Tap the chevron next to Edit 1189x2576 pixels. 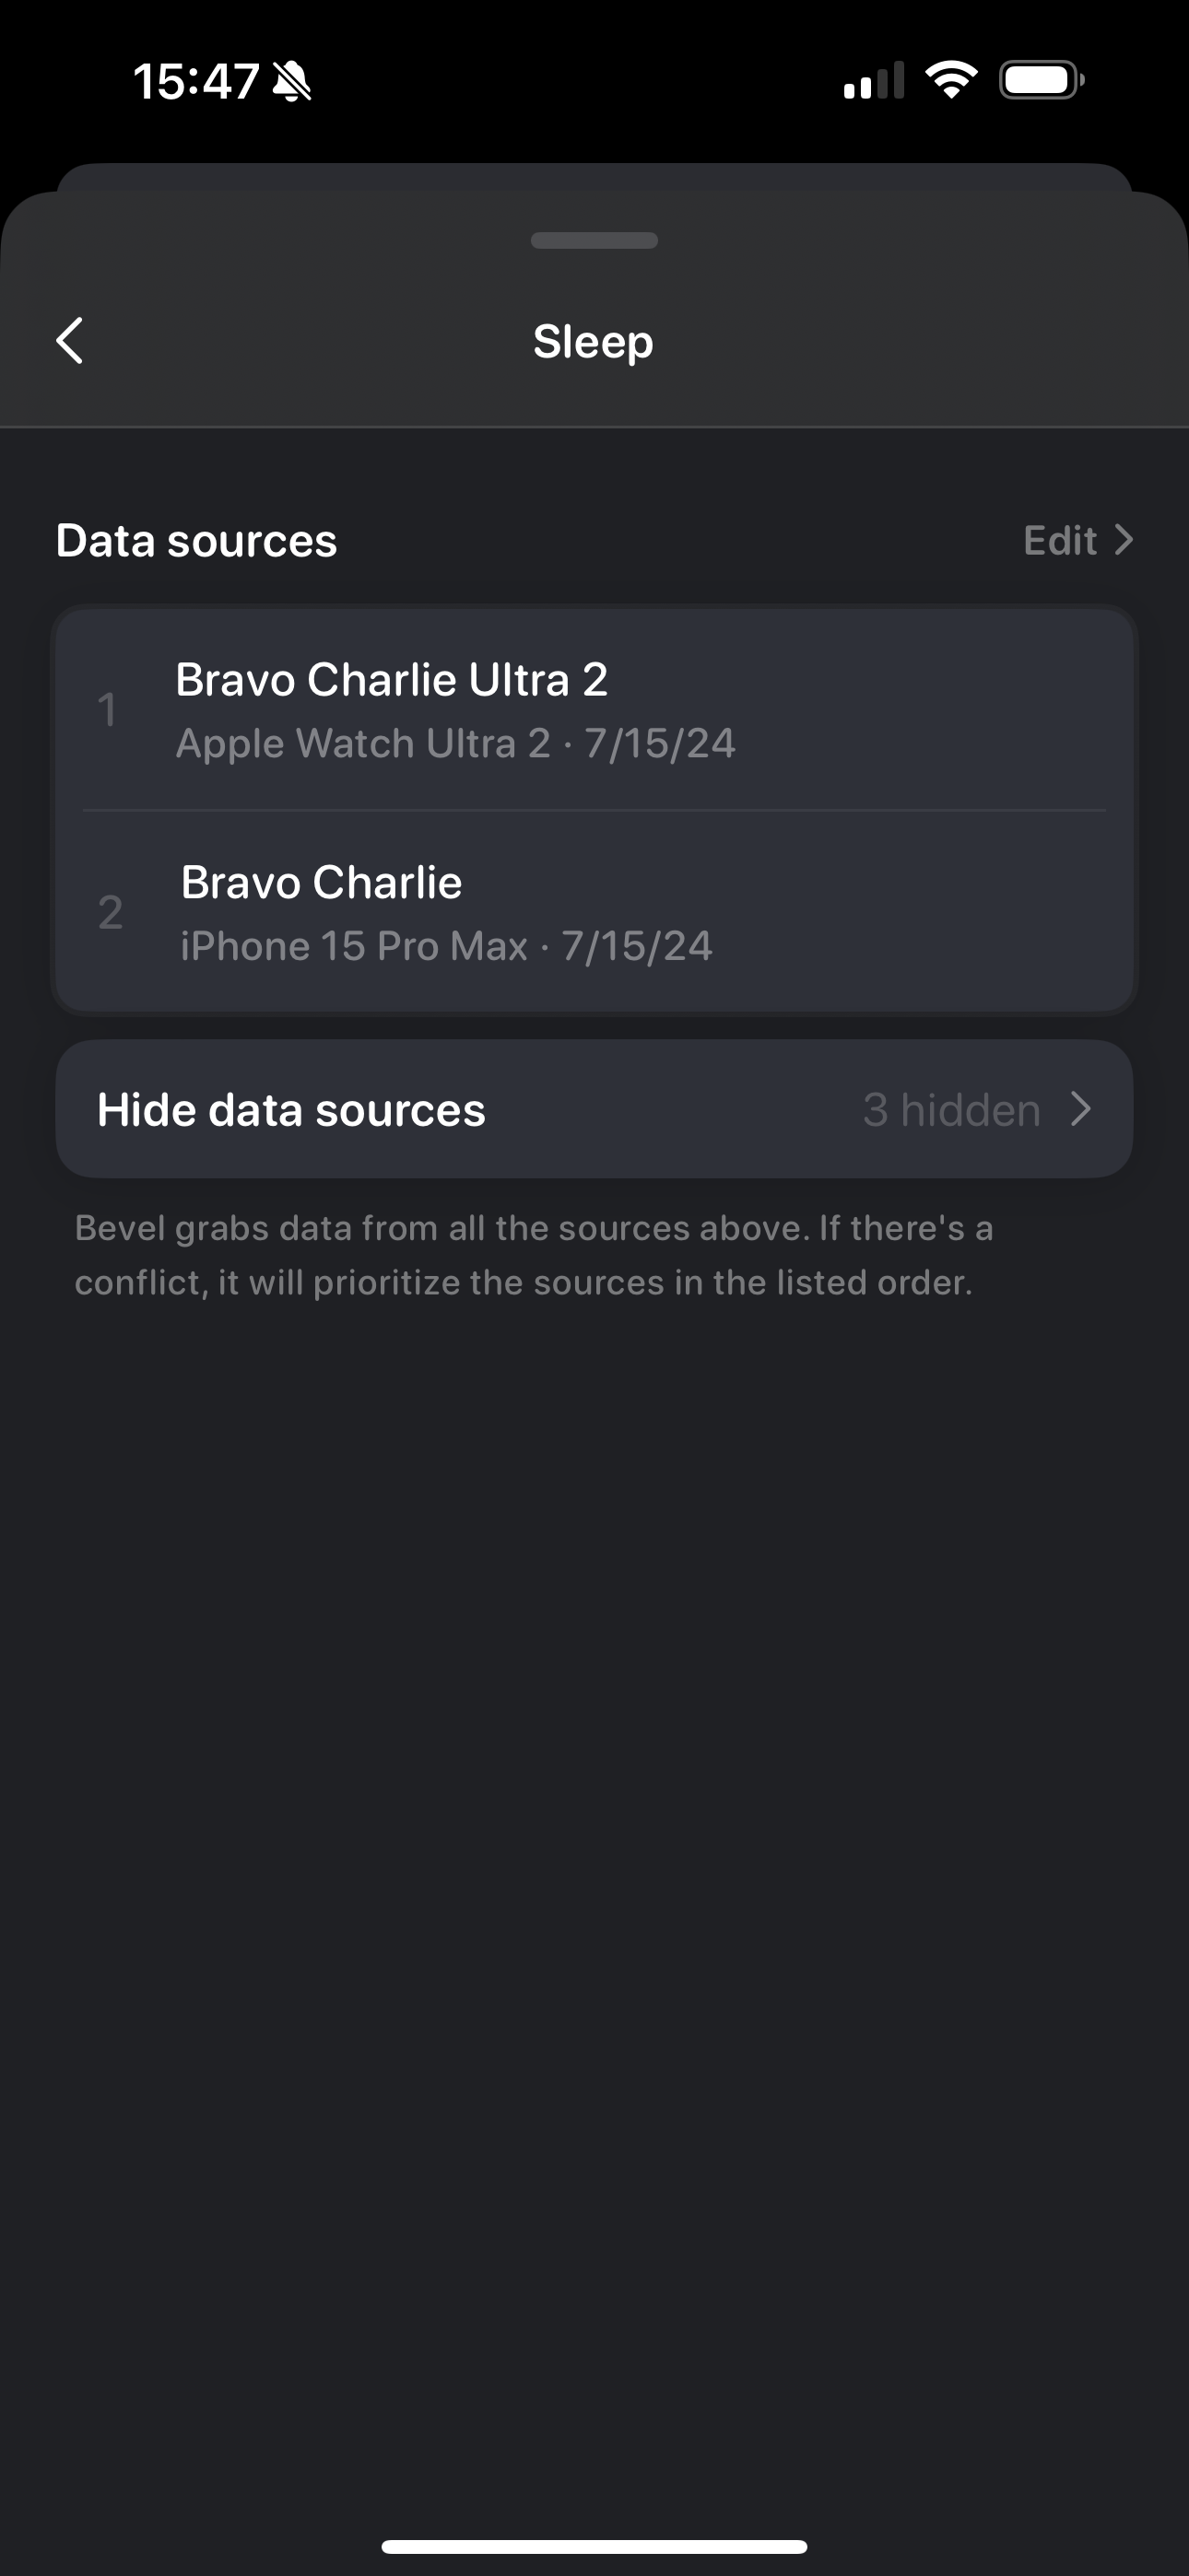tap(1124, 540)
